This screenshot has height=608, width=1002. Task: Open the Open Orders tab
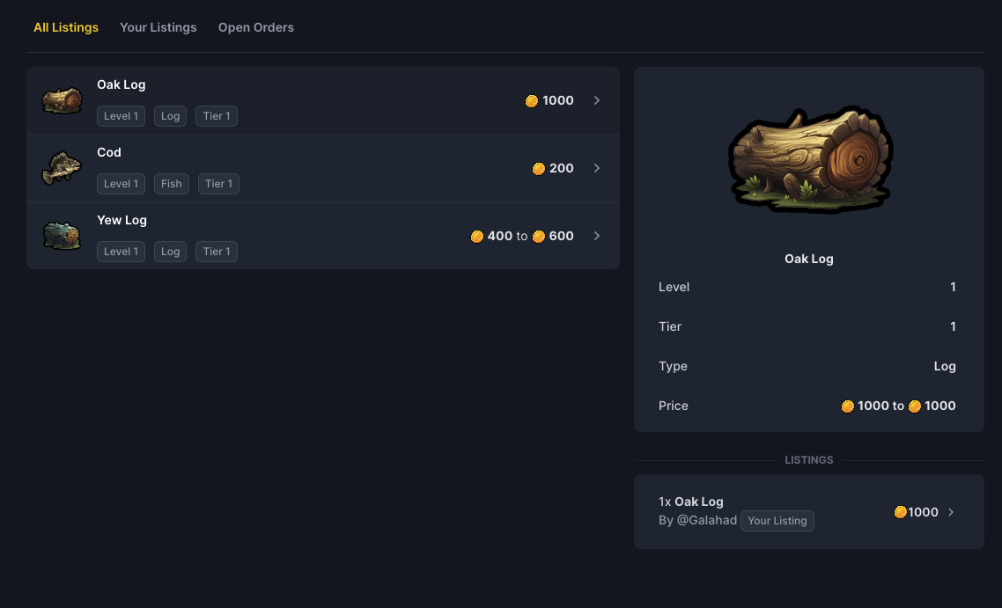(256, 27)
